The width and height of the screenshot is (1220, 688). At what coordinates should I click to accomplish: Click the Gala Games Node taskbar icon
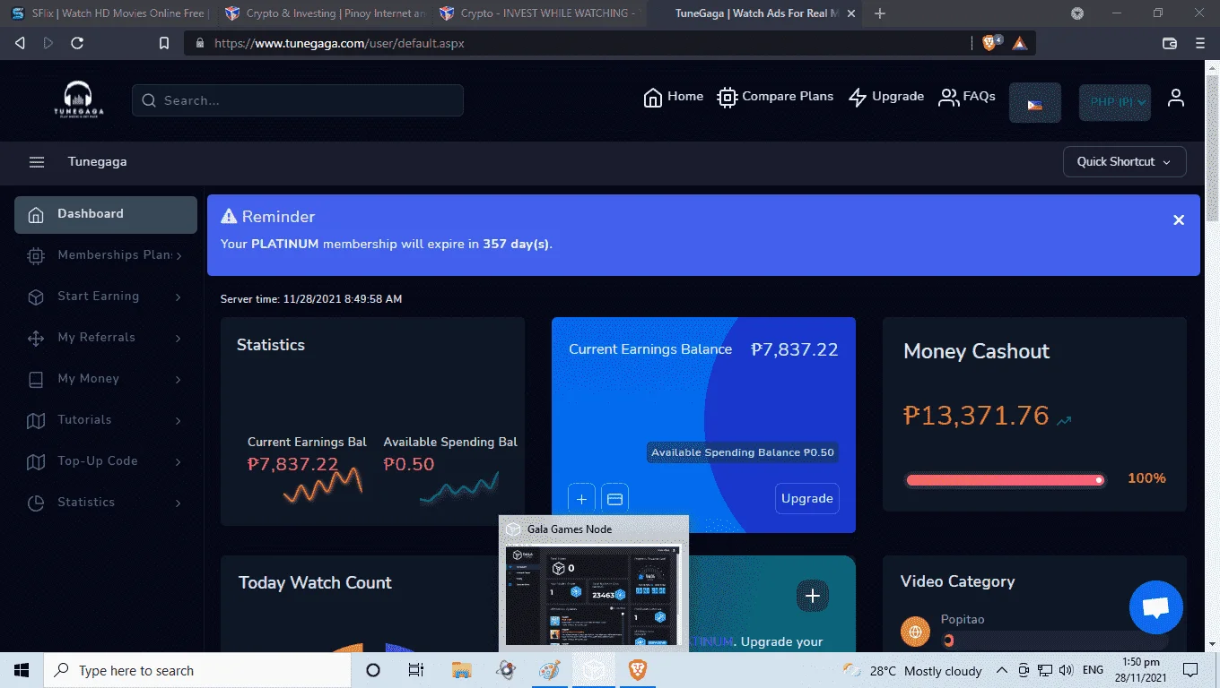pyautogui.click(x=593, y=670)
